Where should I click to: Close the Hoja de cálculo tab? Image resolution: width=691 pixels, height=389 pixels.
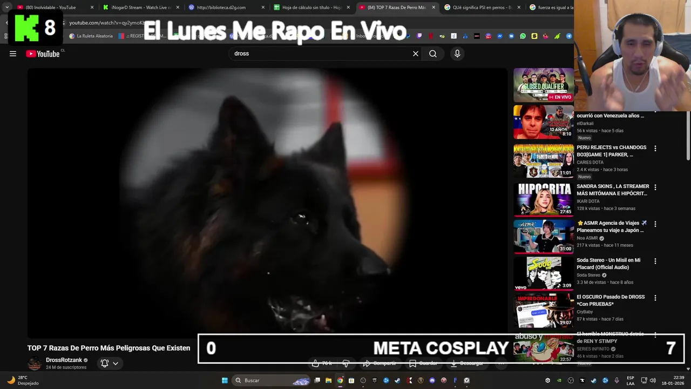pos(348,8)
